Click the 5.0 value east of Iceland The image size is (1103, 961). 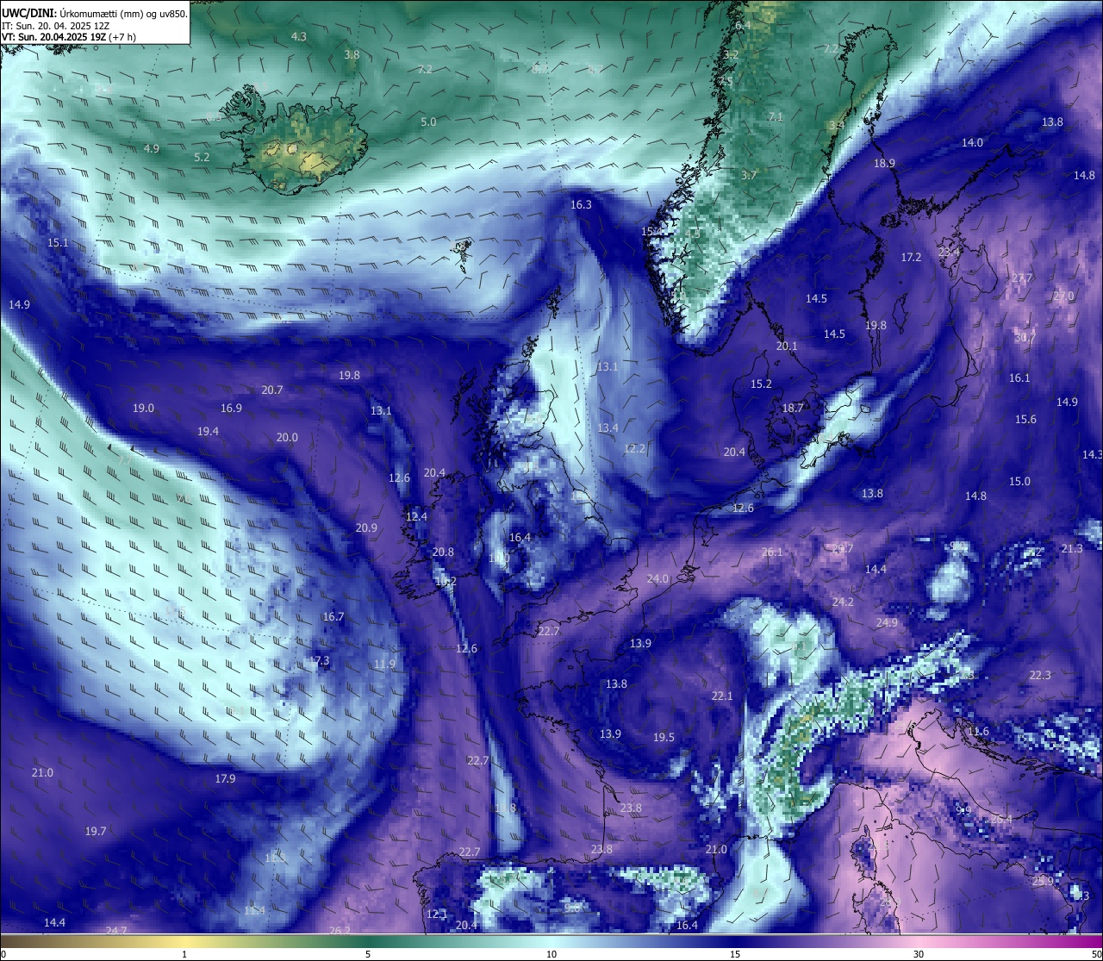tap(428, 122)
